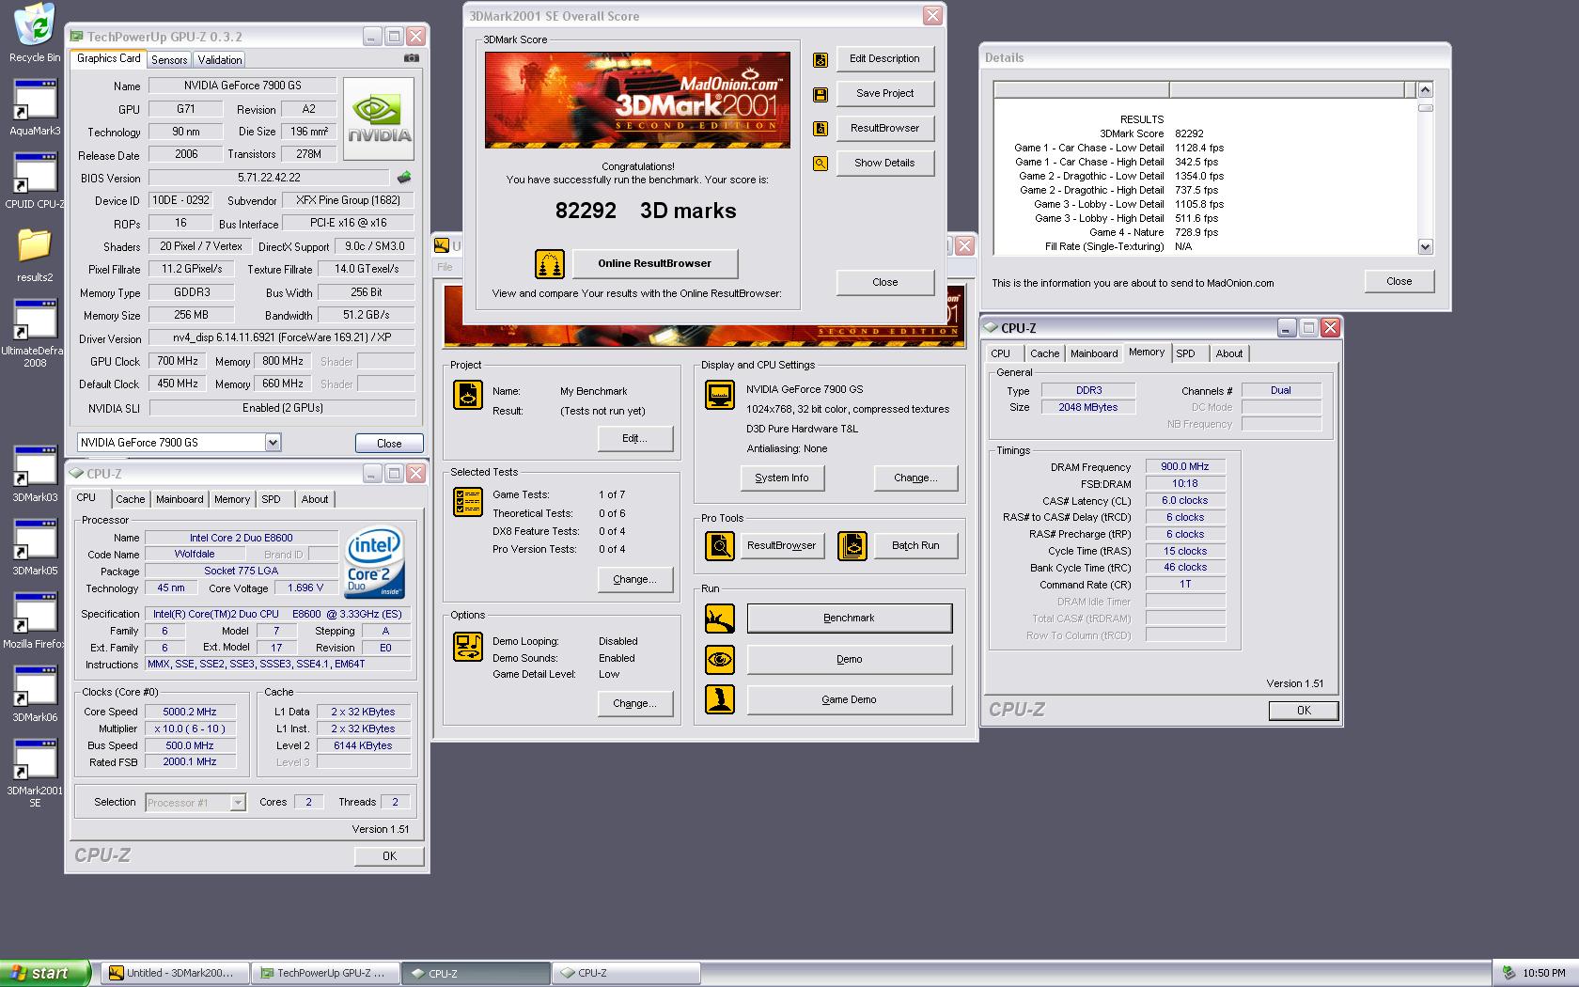The image size is (1579, 987).
Task: Click Close button in GPU-Z window
Action: click(389, 444)
